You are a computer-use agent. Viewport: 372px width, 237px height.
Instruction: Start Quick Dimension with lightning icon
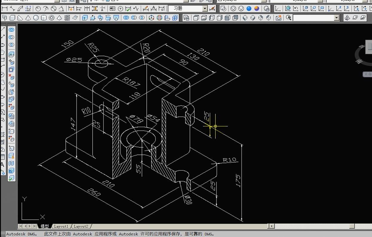pyautogui.click(x=71, y=9)
